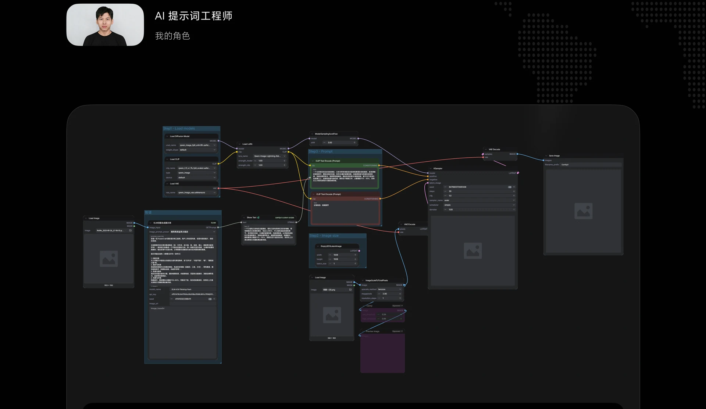Collapse the red CLIP Text Encode node
706x409 pixels.
click(x=314, y=194)
